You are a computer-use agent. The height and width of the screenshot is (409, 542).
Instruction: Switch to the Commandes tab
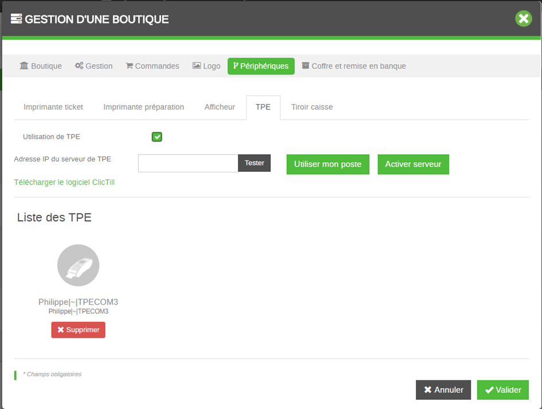(153, 66)
